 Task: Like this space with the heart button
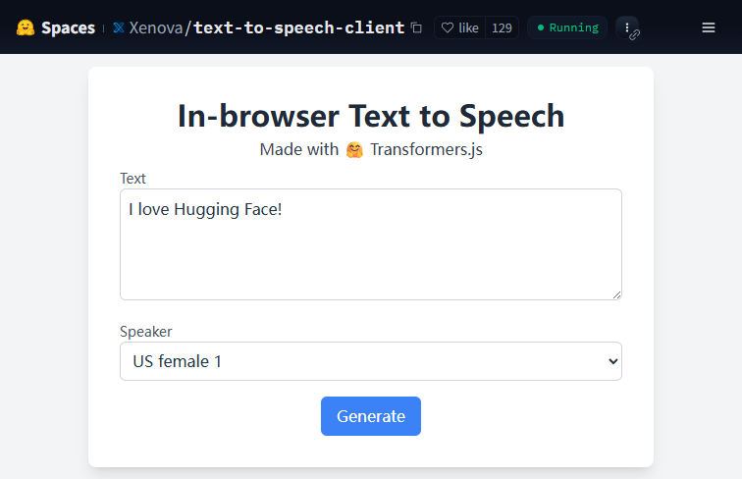(x=460, y=27)
